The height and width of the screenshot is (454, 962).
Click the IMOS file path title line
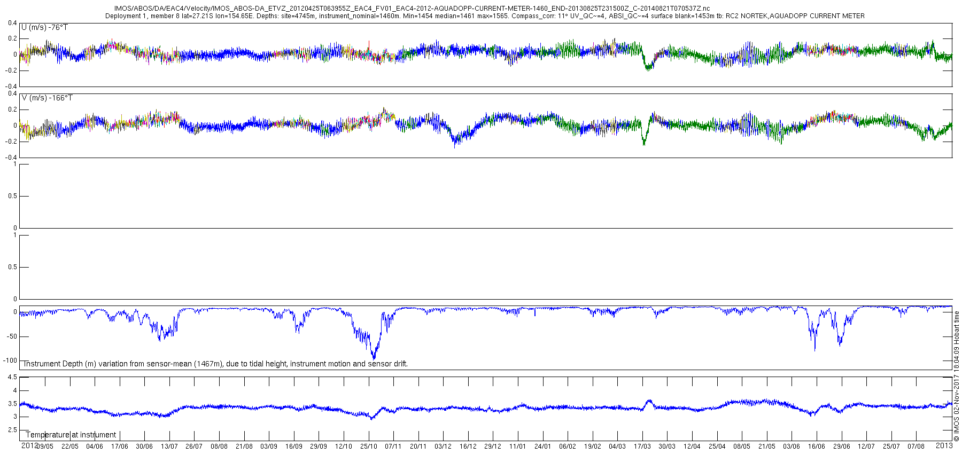412,9
